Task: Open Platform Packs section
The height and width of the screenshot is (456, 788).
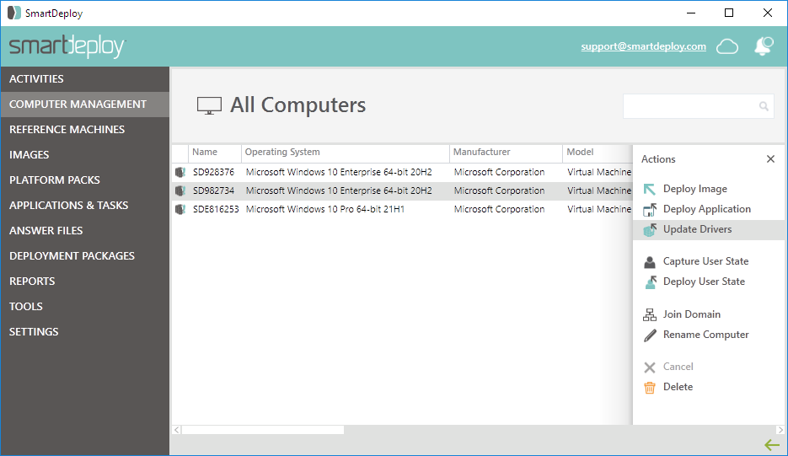Action: tap(84, 180)
